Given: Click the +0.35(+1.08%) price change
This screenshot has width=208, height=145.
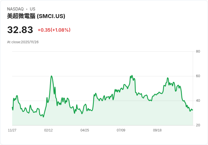Looking at the screenshot, I should tap(54, 30).
